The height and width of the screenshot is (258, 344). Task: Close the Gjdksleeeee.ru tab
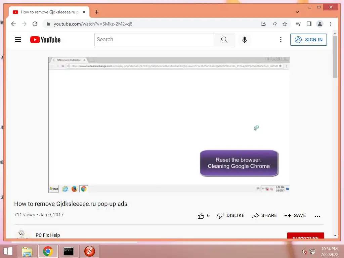(x=84, y=12)
